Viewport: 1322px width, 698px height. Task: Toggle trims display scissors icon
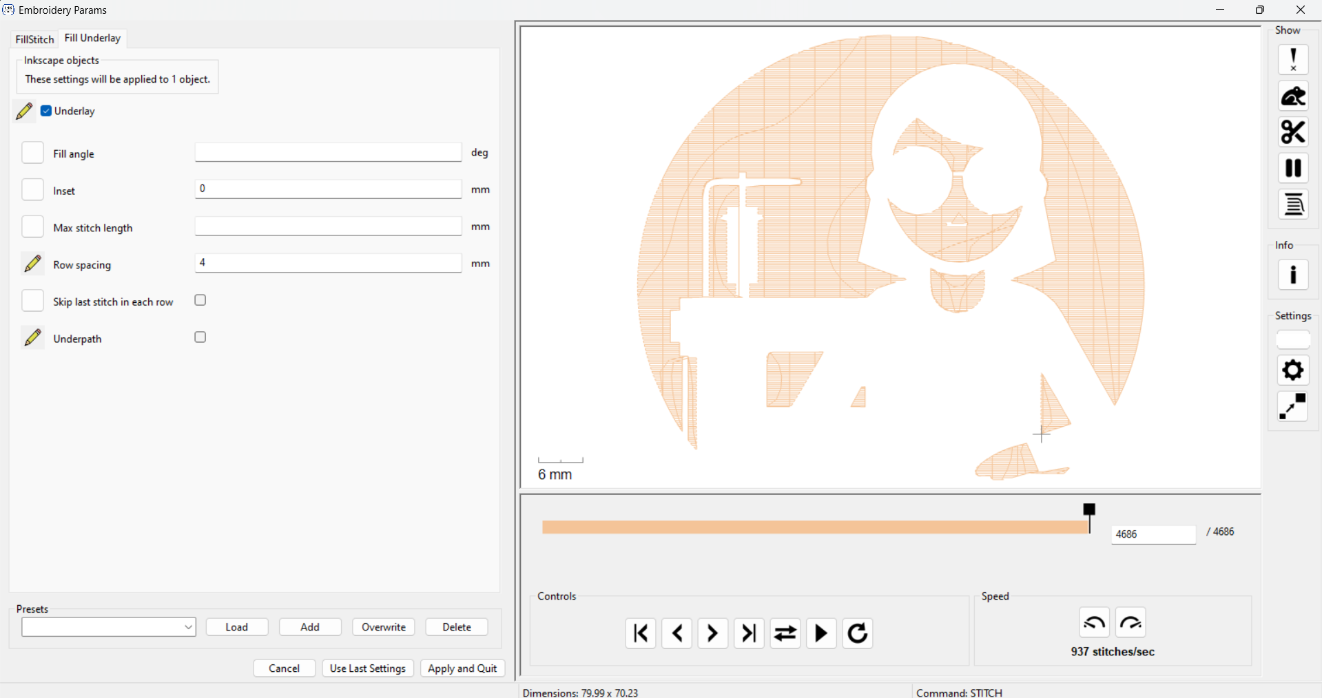[x=1293, y=132]
